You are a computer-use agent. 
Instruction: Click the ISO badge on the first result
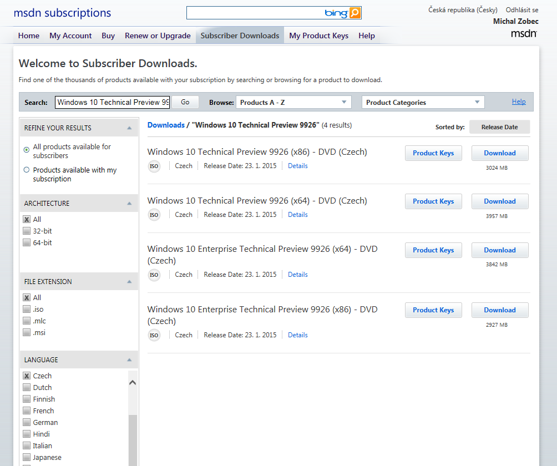154,165
